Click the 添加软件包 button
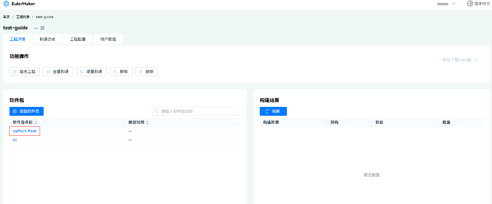The height and width of the screenshot is (204, 492). [27, 111]
